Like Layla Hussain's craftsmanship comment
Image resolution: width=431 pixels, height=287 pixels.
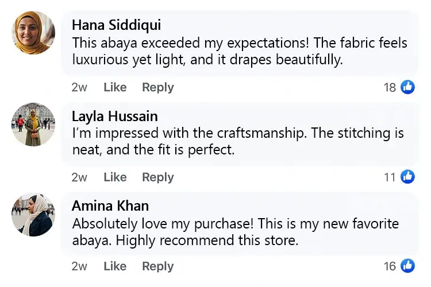[115, 177]
